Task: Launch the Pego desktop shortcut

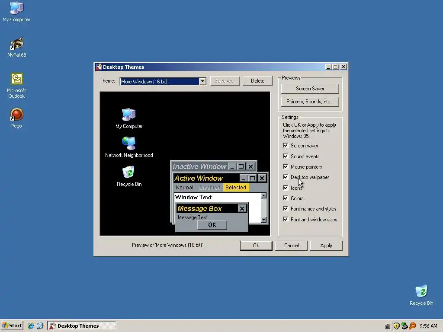Action: coord(17,118)
